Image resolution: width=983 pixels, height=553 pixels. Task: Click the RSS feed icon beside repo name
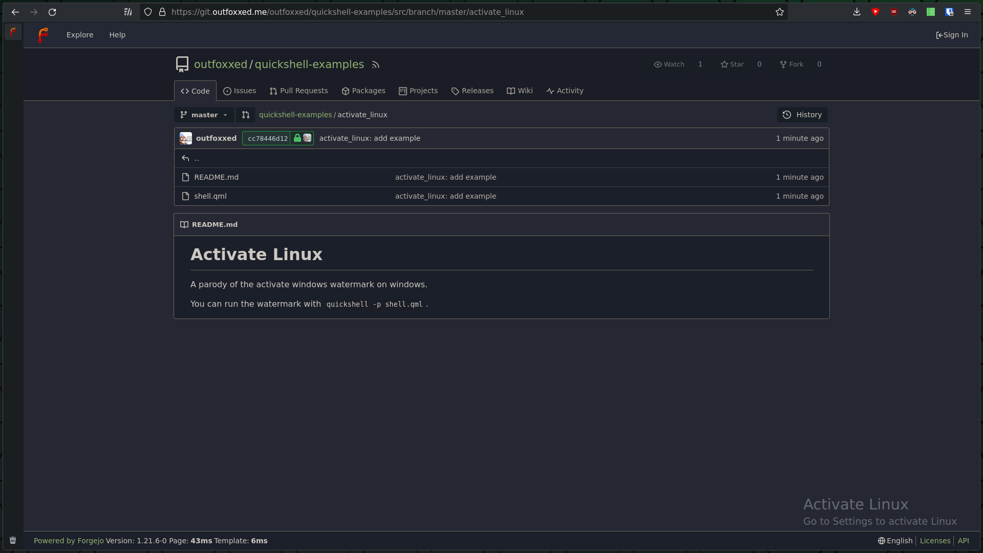coord(376,65)
